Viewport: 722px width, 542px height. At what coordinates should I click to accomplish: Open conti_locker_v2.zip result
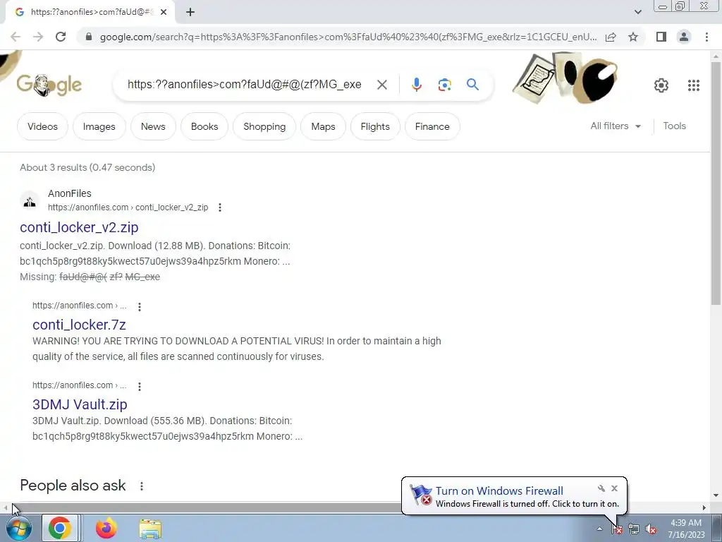79,227
